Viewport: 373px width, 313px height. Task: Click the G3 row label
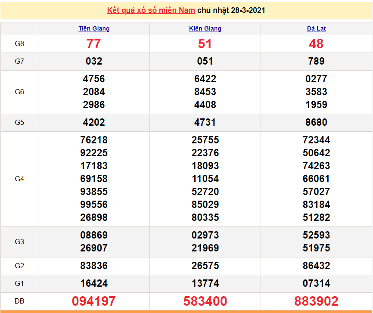19,242
